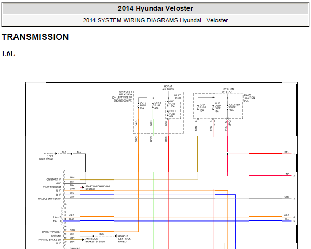Screen dimensions: 311x249
Task: Click the HALL 3 pin label
Action: pos(57,221)
